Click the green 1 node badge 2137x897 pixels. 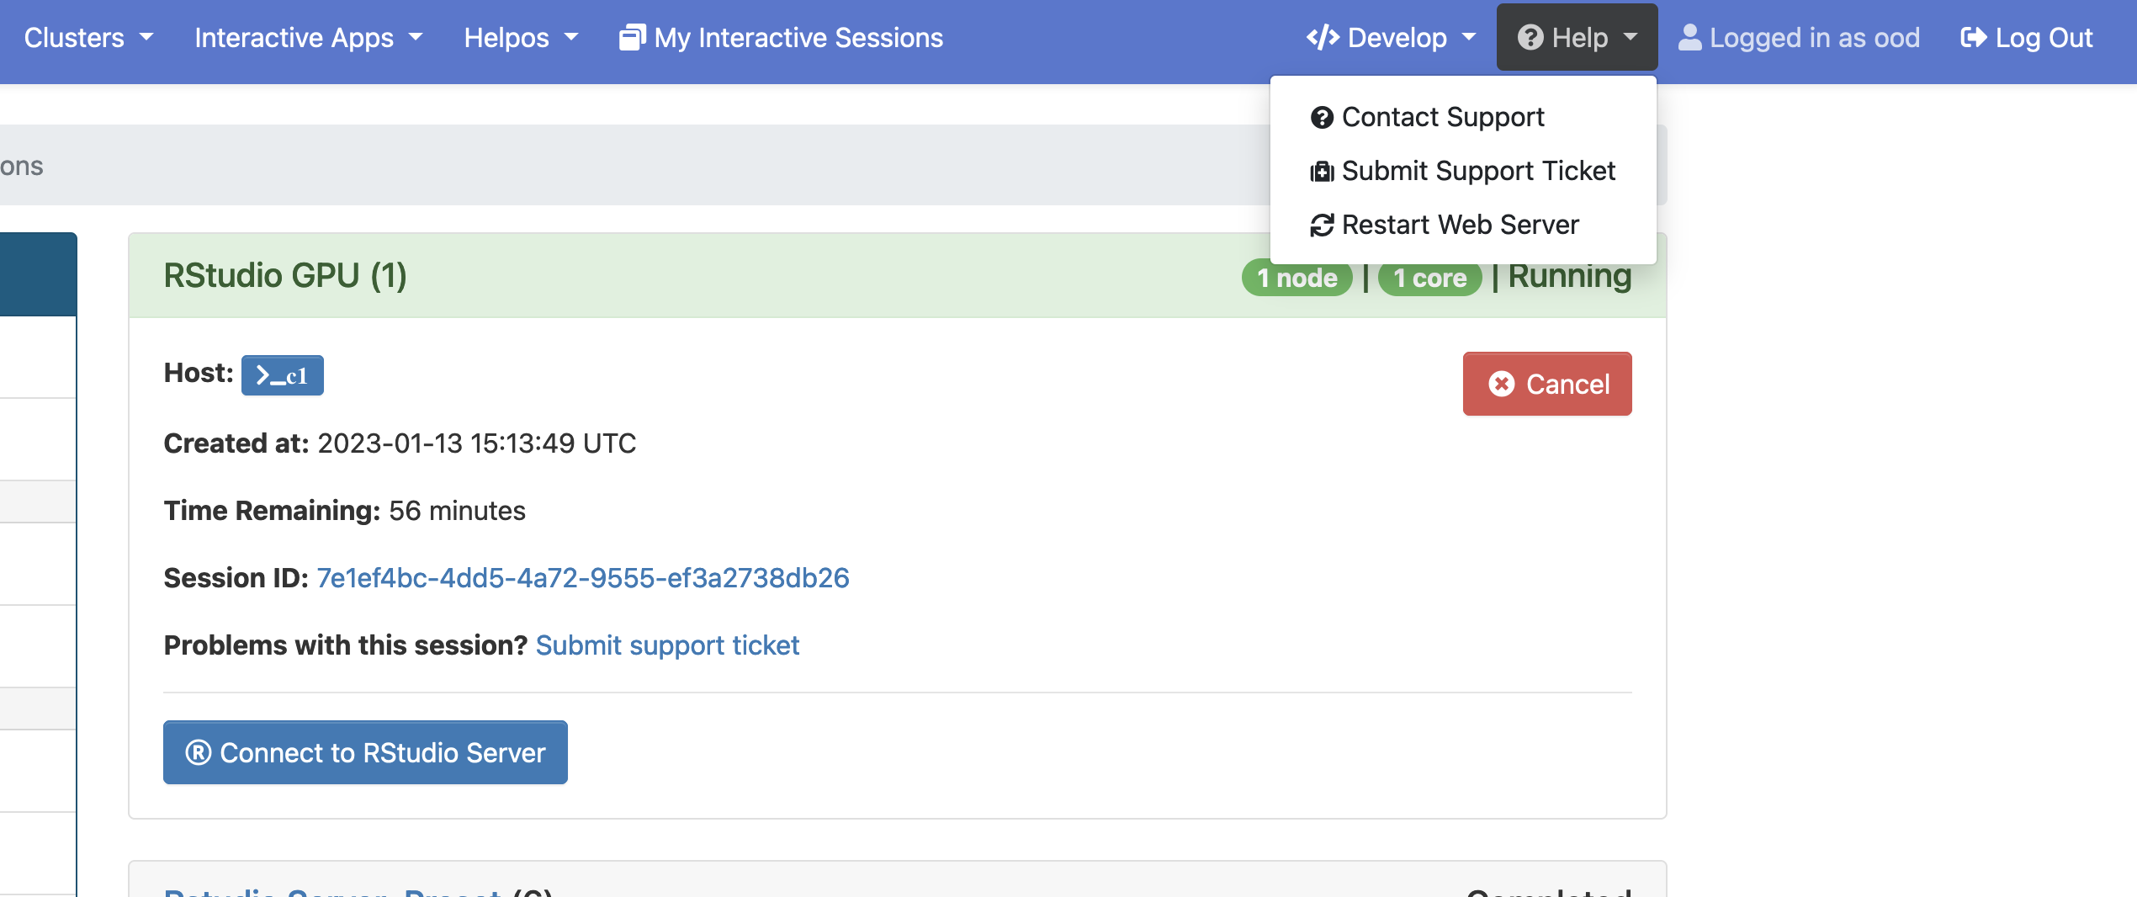pyautogui.click(x=1296, y=278)
